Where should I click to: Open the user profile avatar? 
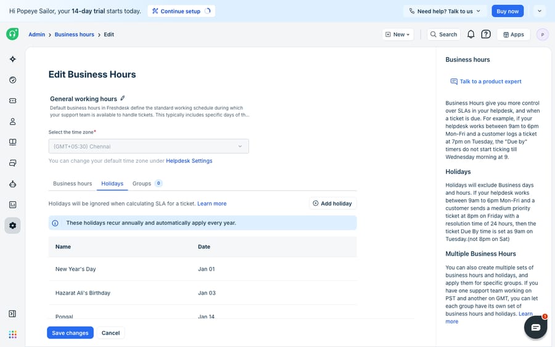[x=543, y=35]
